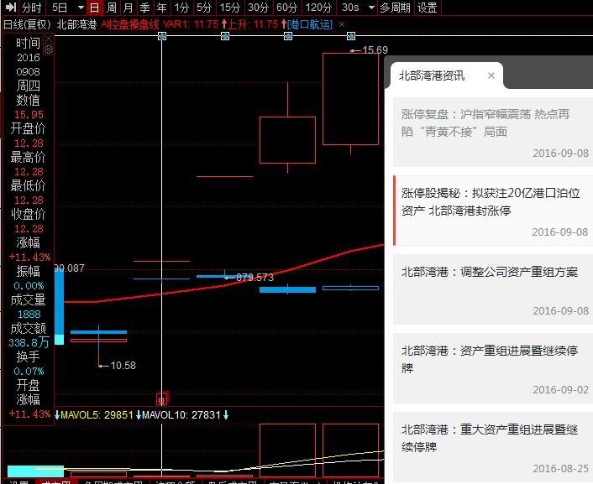Click the 15.69 high price label
Screen dimensions: 593x484
pos(375,49)
